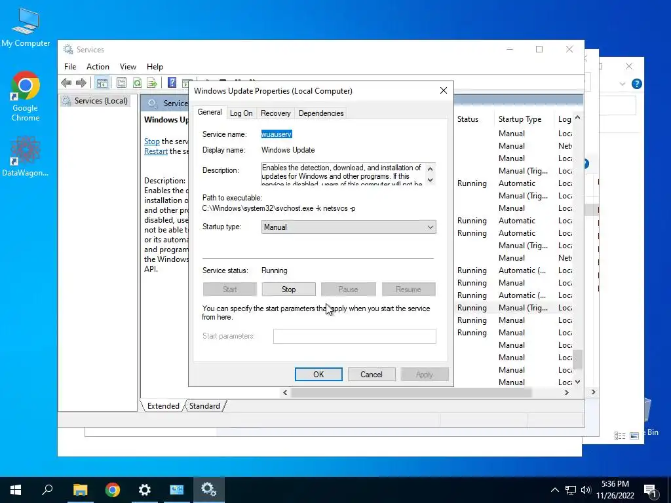Open the Help menu
Viewport: 671px width, 503px height.
coord(155,67)
